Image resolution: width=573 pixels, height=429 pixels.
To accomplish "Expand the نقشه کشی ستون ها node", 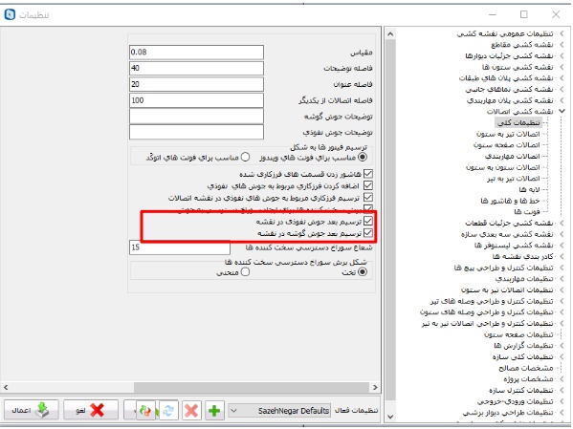I will (562, 67).
